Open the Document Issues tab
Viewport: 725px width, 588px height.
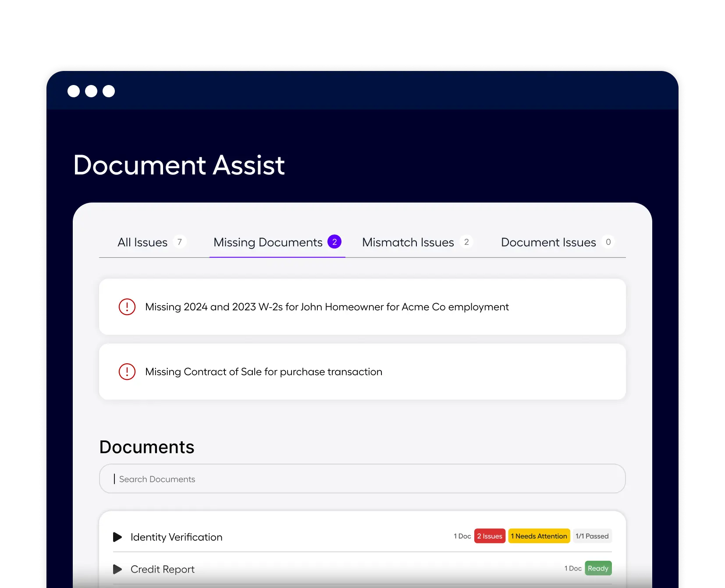558,242
